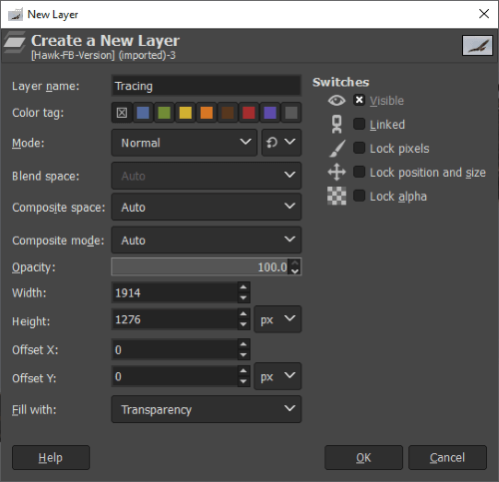
Task: Toggle the Visible checkbox
Action: (x=359, y=100)
